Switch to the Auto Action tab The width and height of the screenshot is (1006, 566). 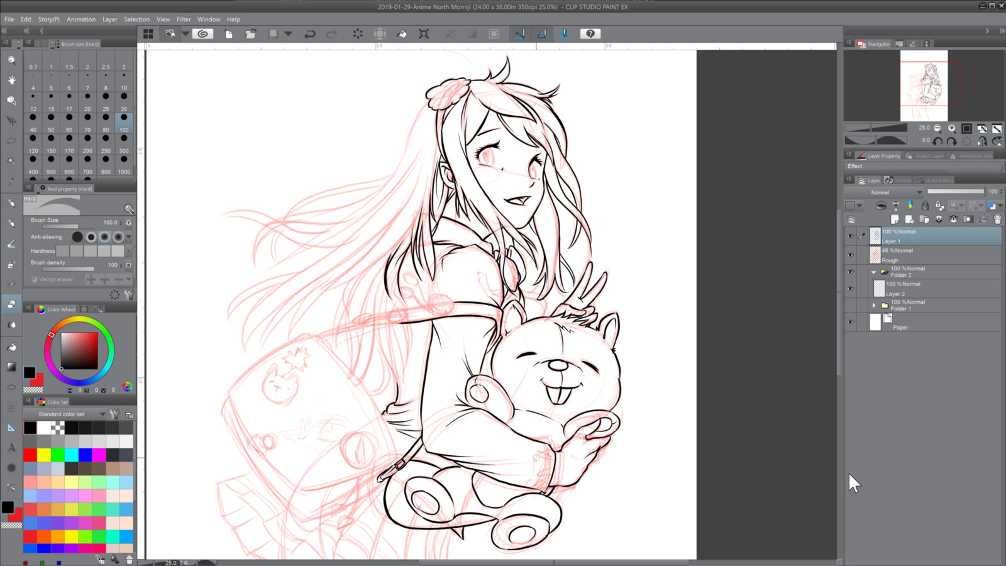[936, 180]
